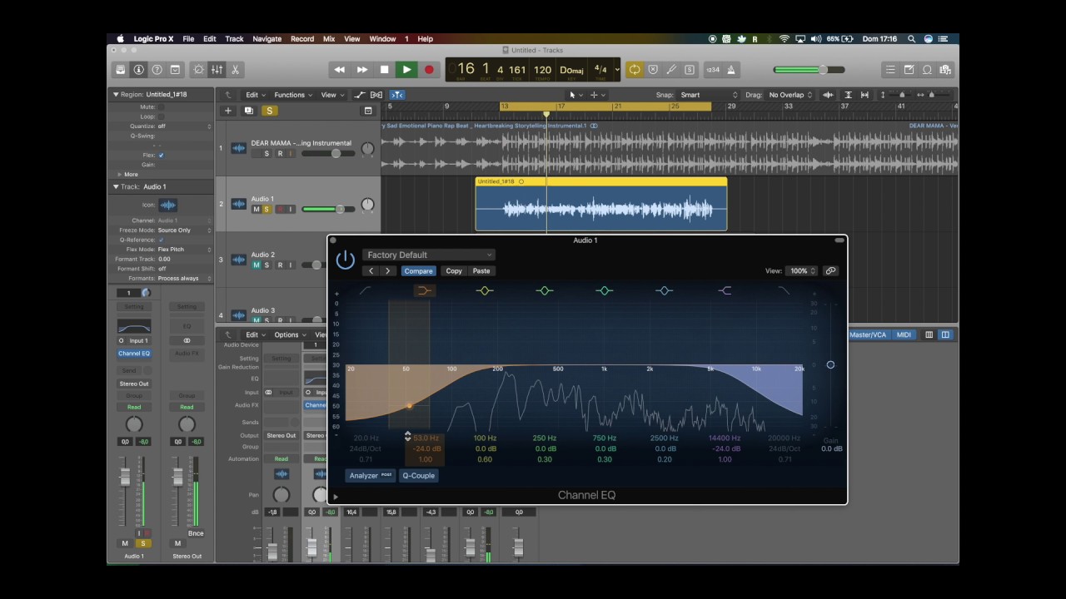Toggle the Channel EQ power button
The width and height of the screenshot is (1066, 599).
tap(345, 260)
